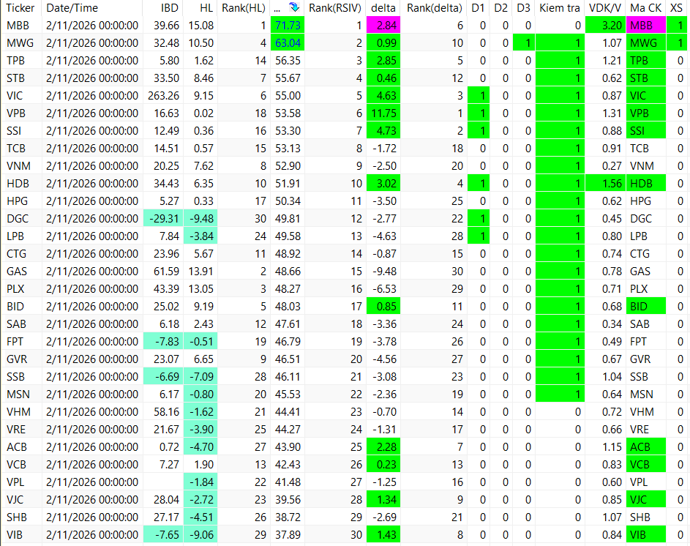The height and width of the screenshot is (546, 690).
Task: Click the VDK/V column header
Action: point(605,8)
